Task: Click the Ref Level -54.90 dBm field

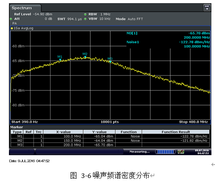Action: (x=33, y=14)
